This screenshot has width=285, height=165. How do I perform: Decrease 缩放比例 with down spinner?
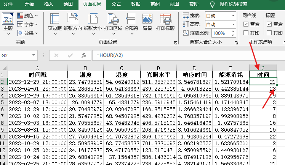point(233,35)
